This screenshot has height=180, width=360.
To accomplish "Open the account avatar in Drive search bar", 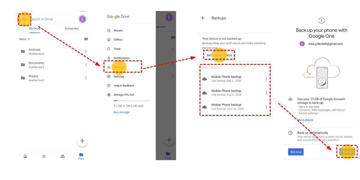I will click(82, 19).
